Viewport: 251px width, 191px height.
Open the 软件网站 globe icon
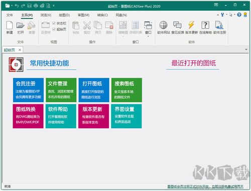pos(163,25)
